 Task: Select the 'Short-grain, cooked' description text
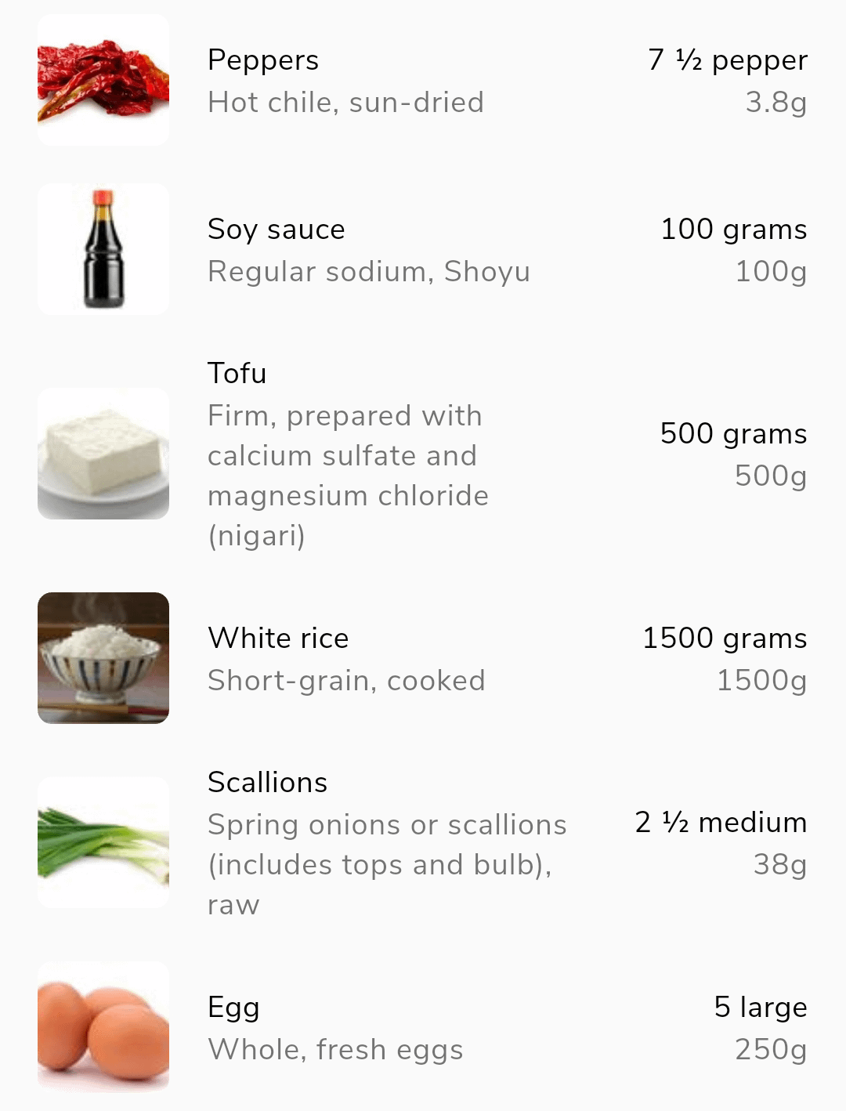pyautogui.click(x=346, y=681)
